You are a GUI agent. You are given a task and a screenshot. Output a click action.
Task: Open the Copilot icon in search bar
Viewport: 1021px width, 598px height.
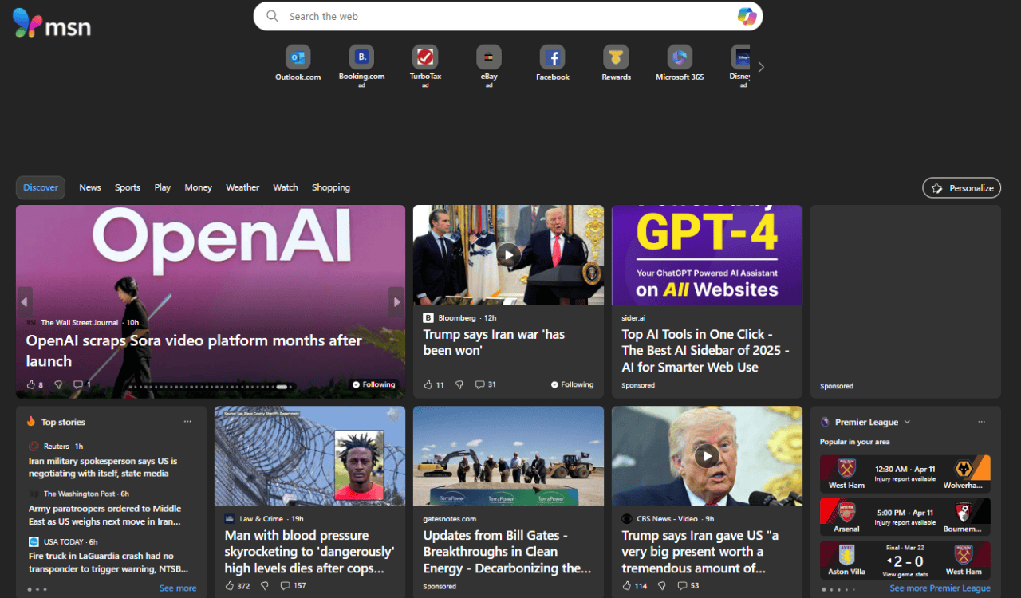tap(747, 16)
